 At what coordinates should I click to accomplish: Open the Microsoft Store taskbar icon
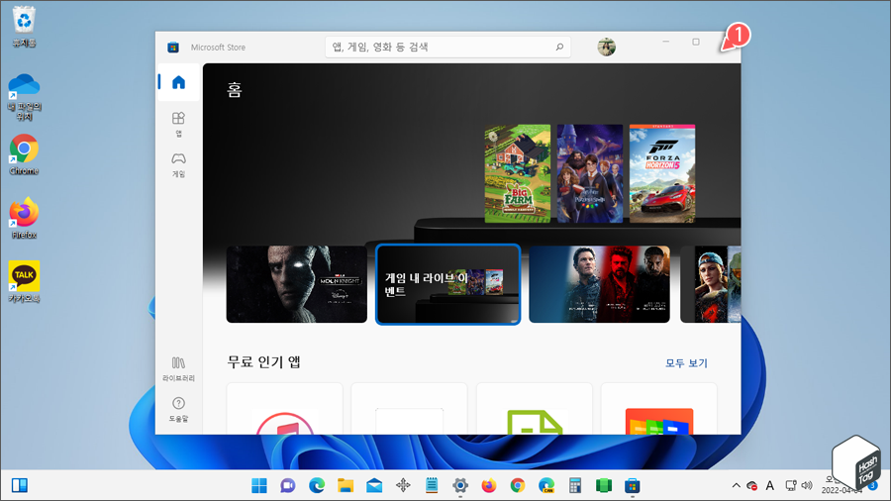(x=632, y=486)
